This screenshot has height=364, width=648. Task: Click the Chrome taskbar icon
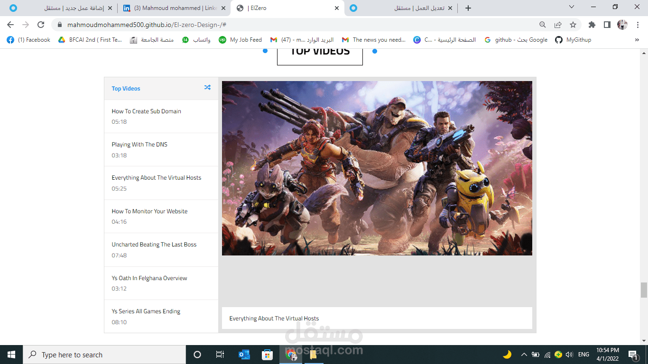290,355
